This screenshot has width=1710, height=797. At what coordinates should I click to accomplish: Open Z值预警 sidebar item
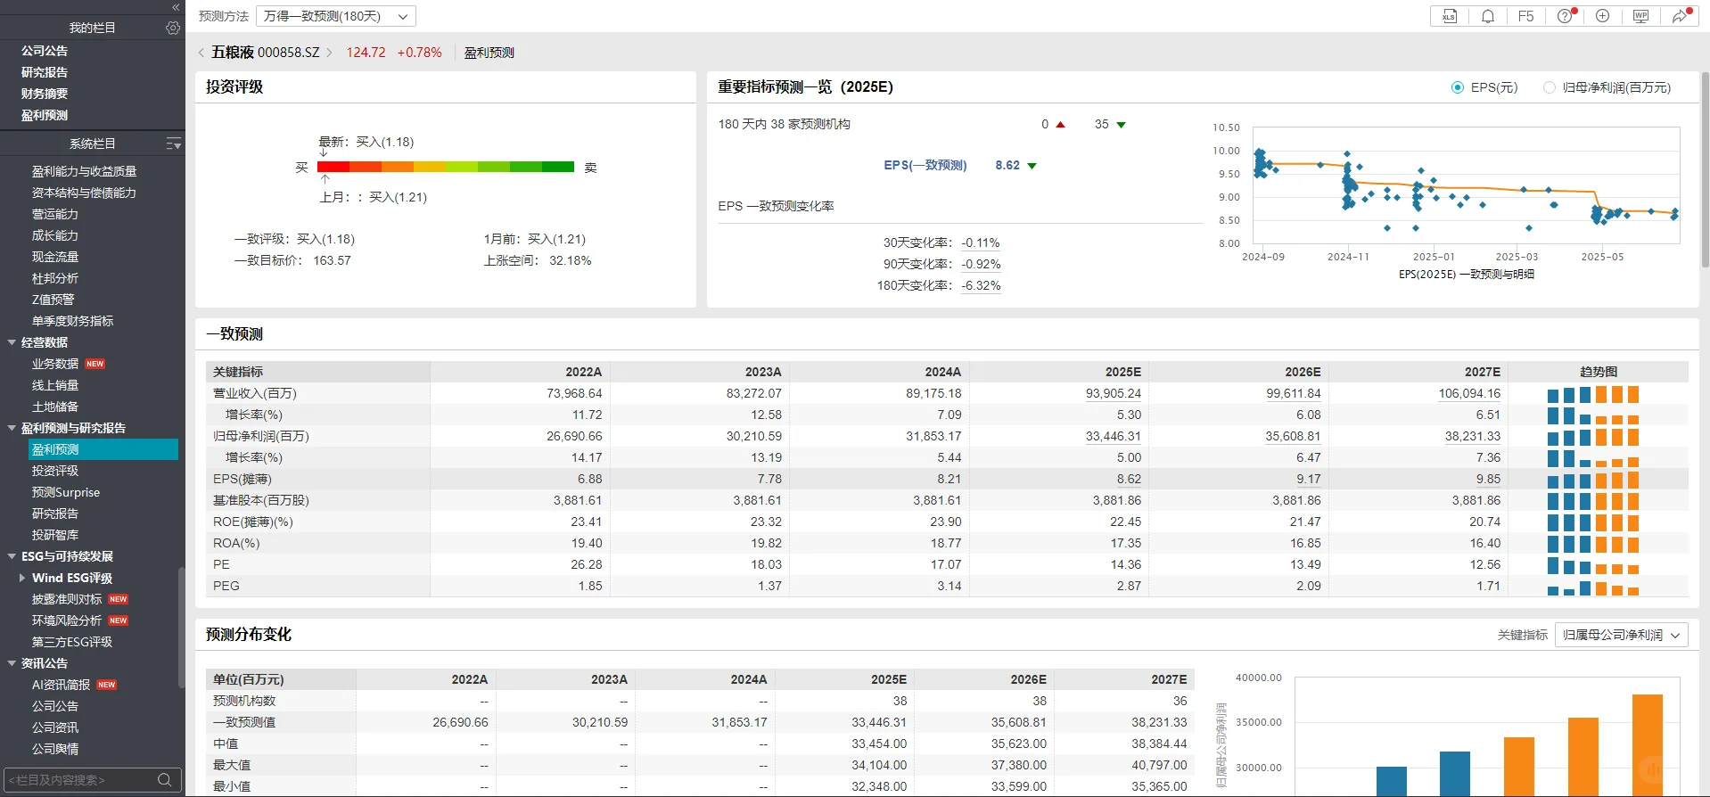click(53, 300)
